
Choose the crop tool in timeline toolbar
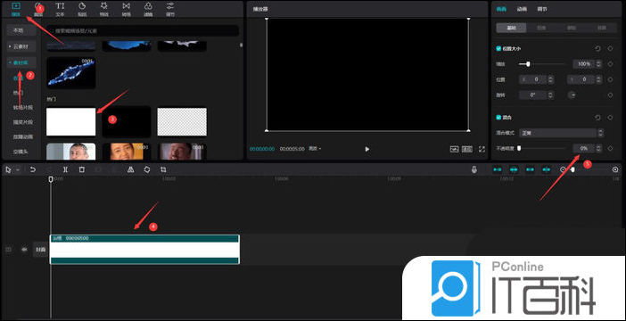(x=163, y=169)
